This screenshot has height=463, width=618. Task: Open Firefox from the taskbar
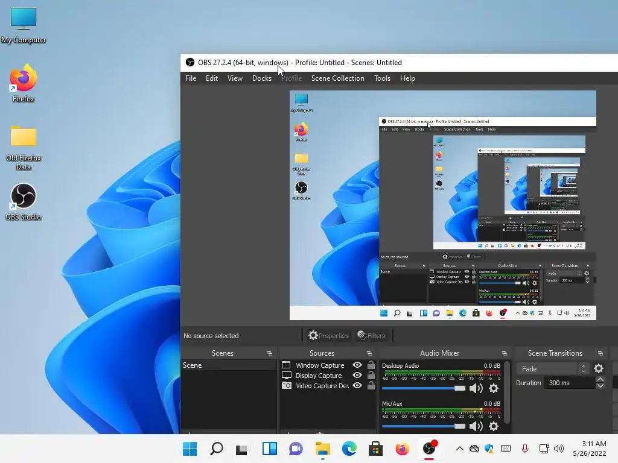coord(402,449)
